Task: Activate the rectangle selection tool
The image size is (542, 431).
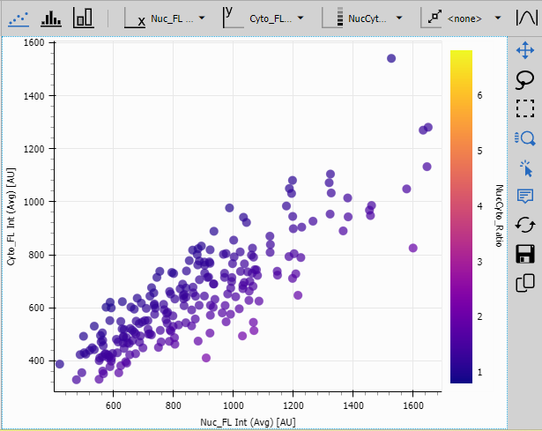Action: [x=525, y=108]
